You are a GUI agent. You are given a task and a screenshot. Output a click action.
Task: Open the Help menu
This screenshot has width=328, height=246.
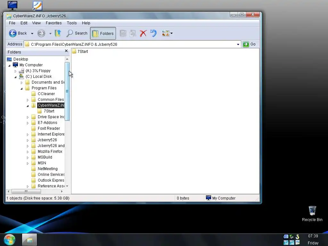tap(86, 23)
